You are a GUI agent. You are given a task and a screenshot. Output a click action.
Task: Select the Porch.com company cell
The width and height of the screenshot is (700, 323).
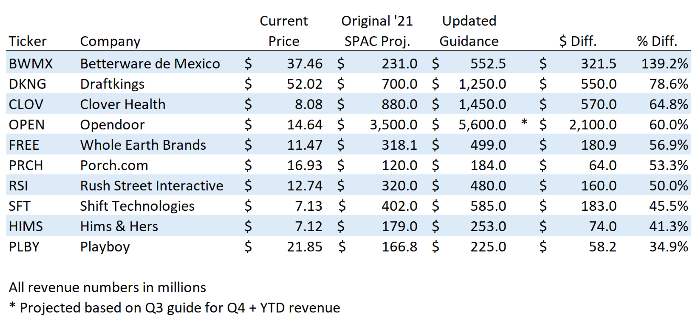click(114, 166)
